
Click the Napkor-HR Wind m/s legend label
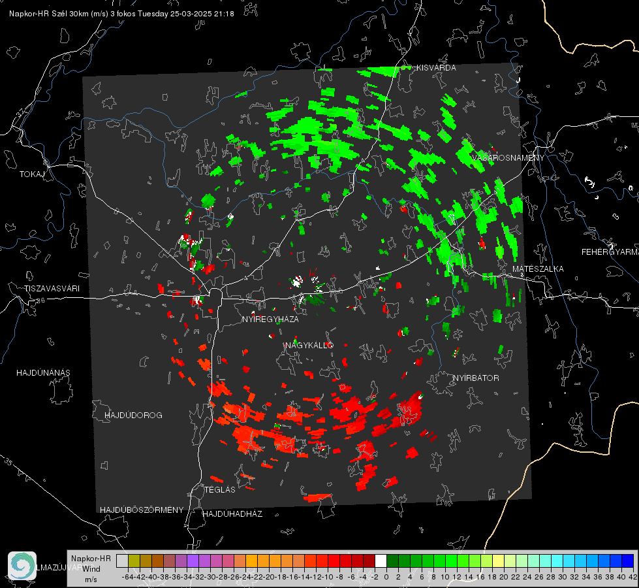91,568
